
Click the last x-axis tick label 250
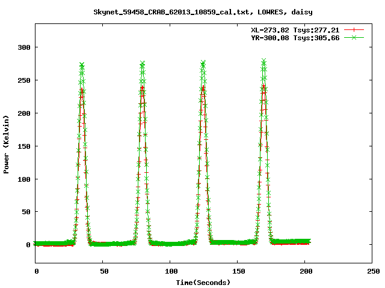click(374, 271)
